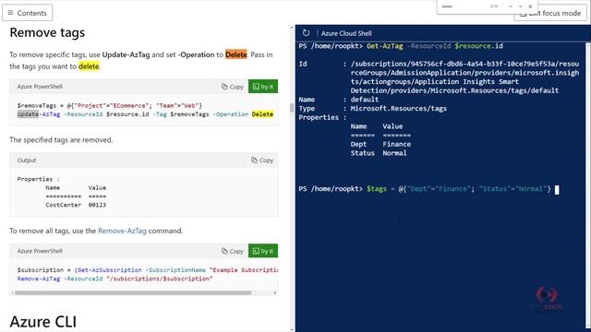591x332 pixels.
Task: Click the Azure CLI heading
Action: point(43,322)
